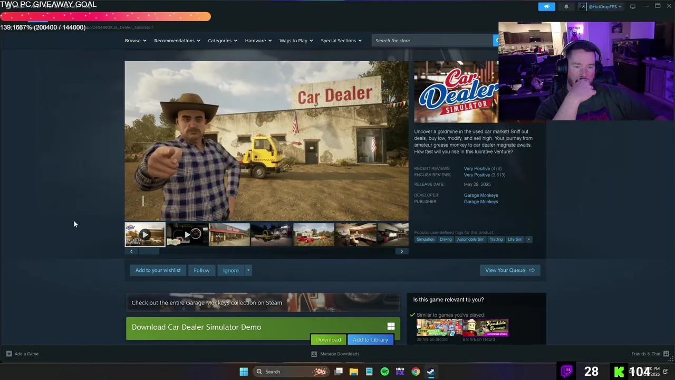Select the showroom interior screenshot thumbnail
Viewport: 675px width, 380px height.
[x=356, y=235]
